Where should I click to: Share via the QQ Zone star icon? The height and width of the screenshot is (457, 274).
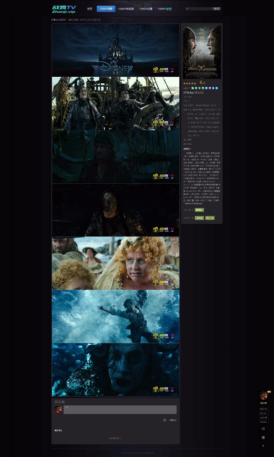tap(196, 88)
